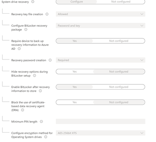Click info icon for Operating System drives encryption
The width and height of the screenshot is (156, 142).
point(46,137)
